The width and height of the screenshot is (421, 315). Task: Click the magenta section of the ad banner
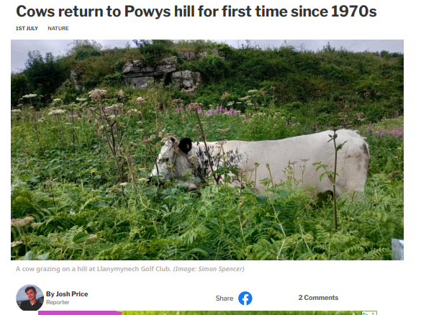pyautogui.click(x=79, y=313)
